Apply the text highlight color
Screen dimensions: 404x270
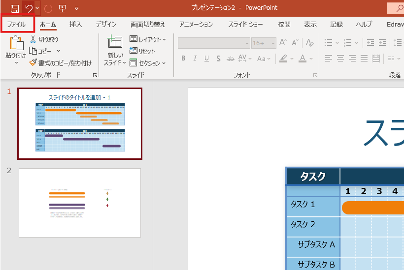tap(283, 59)
